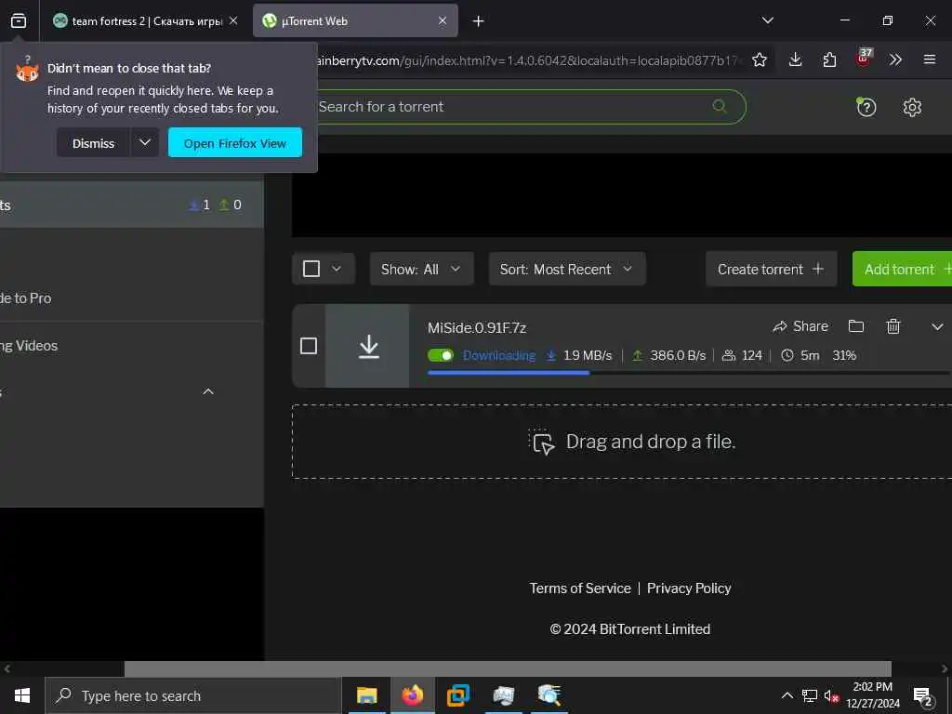Image resolution: width=952 pixels, height=714 pixels.
Task: Click the browser address bar URL
Action: tap(527, 60)
